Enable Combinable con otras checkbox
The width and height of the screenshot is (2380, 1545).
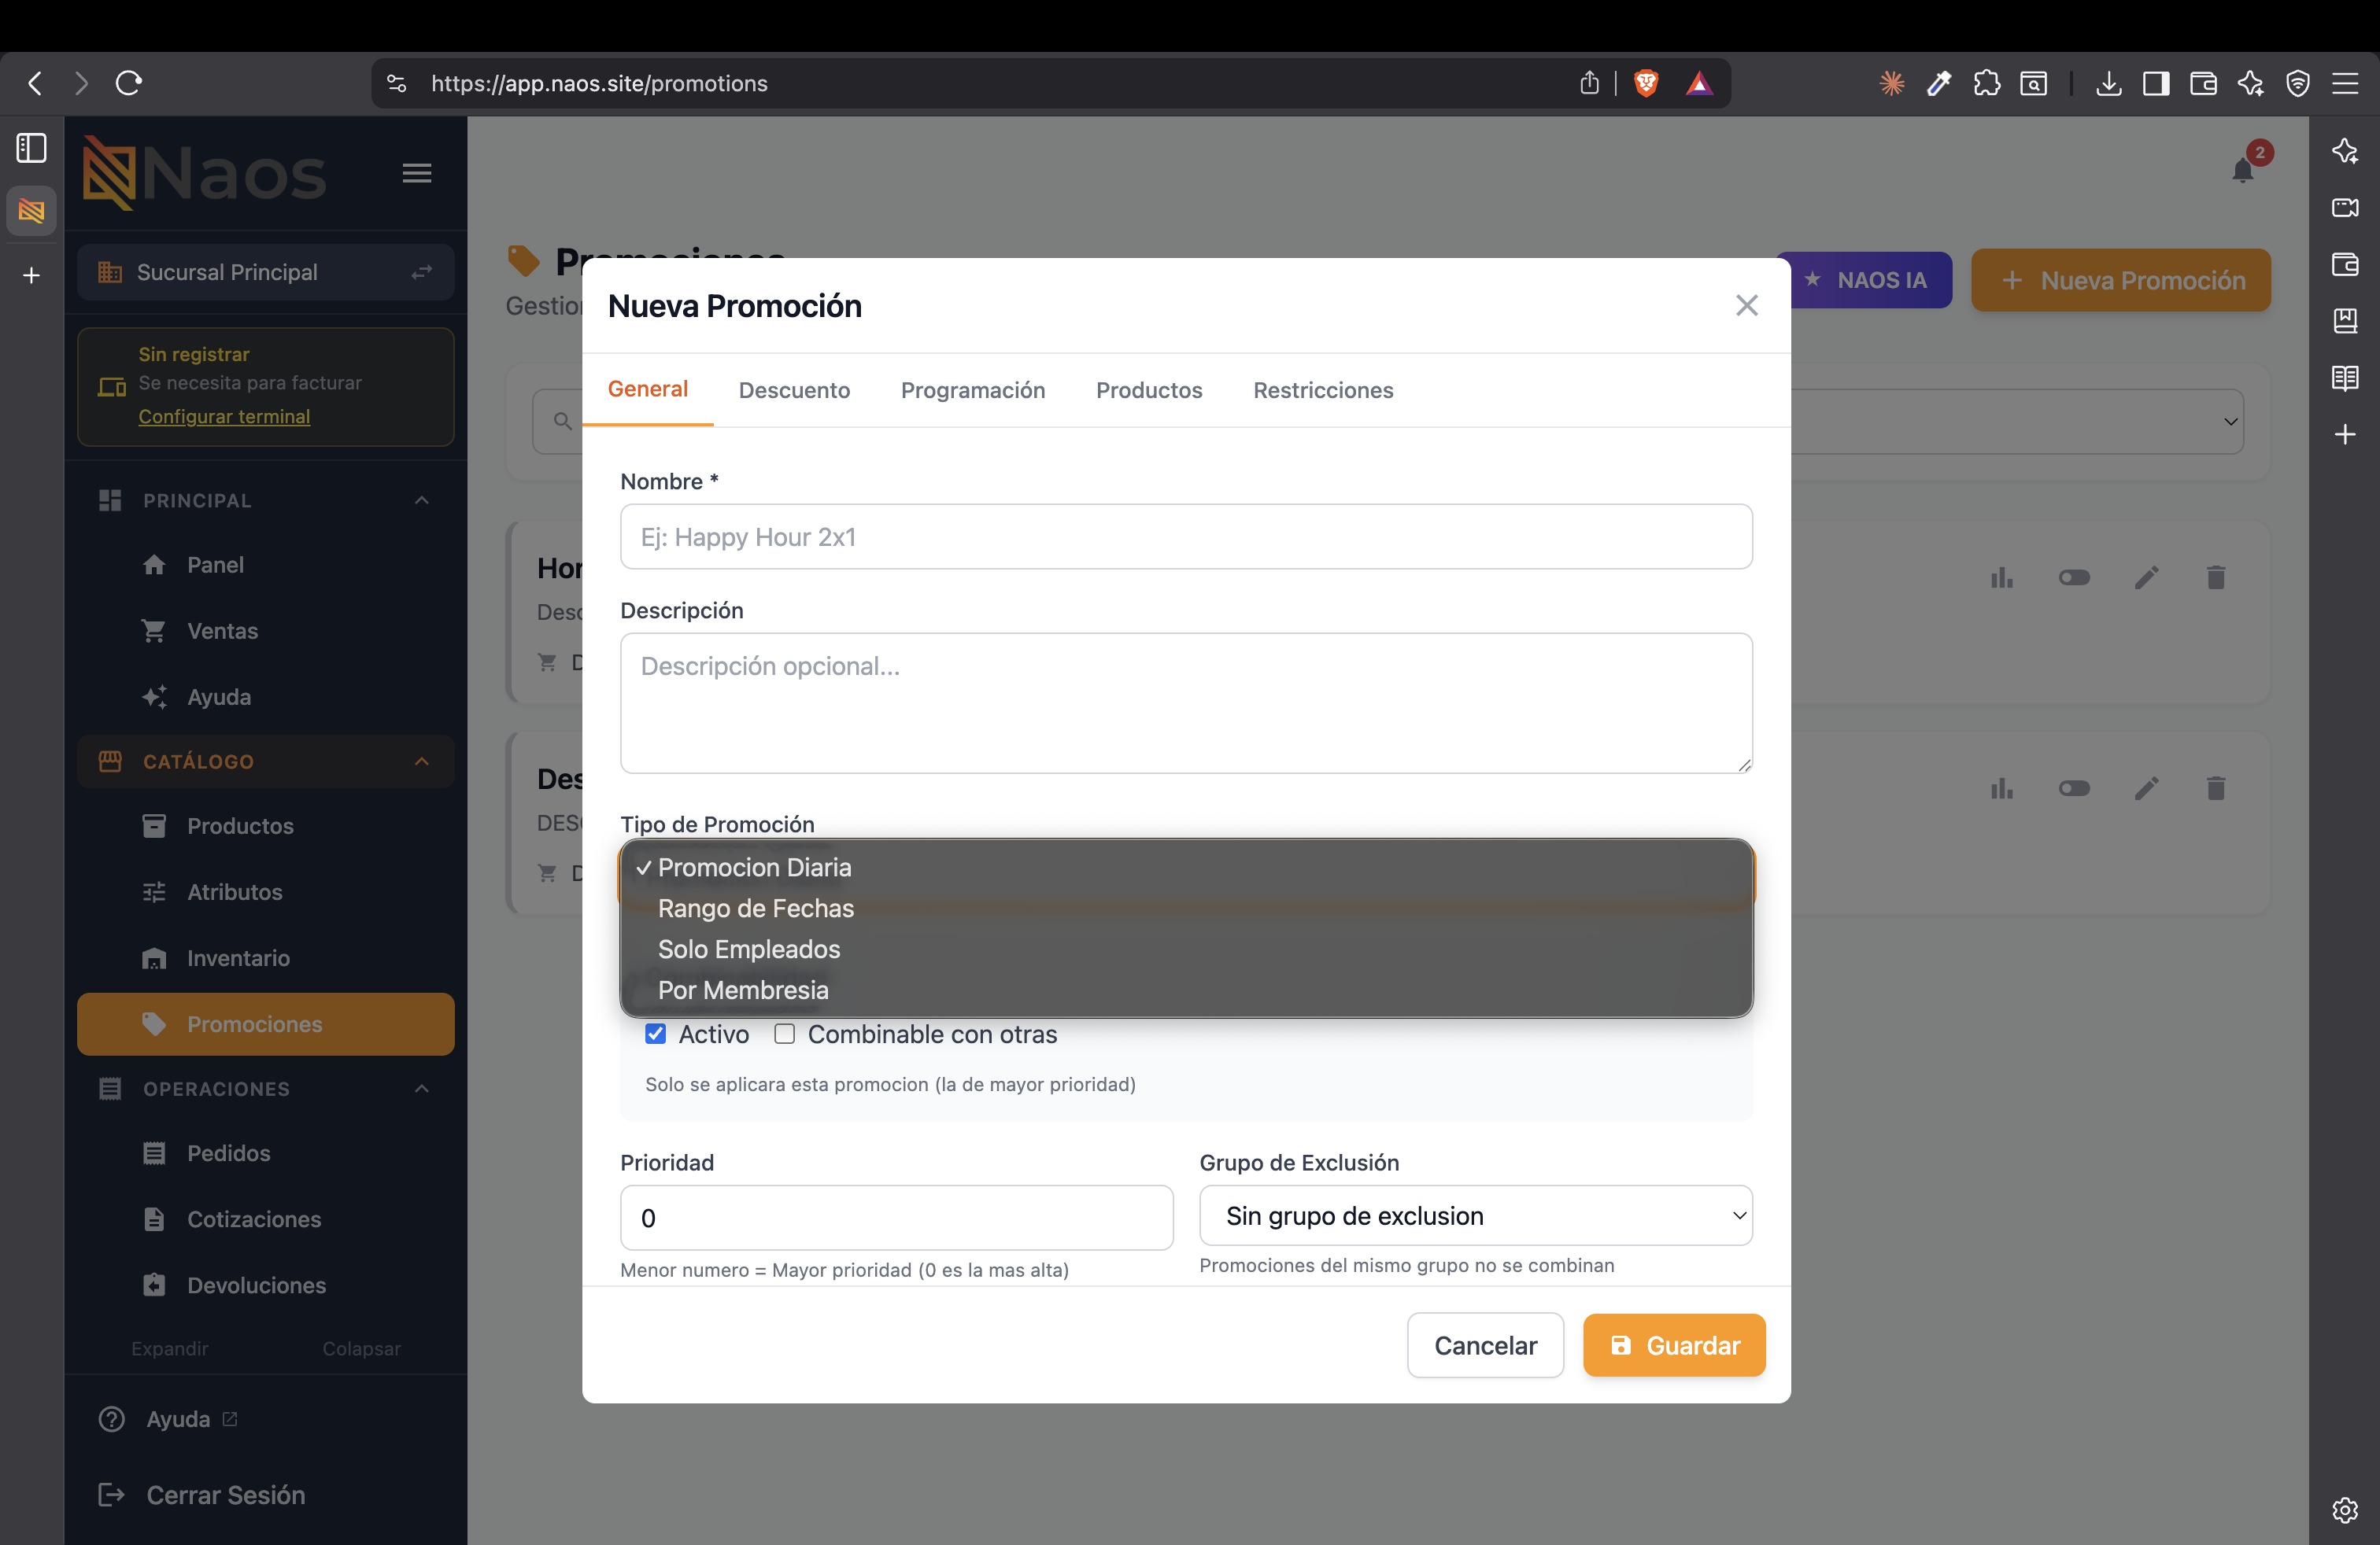tap(785, 1034)
